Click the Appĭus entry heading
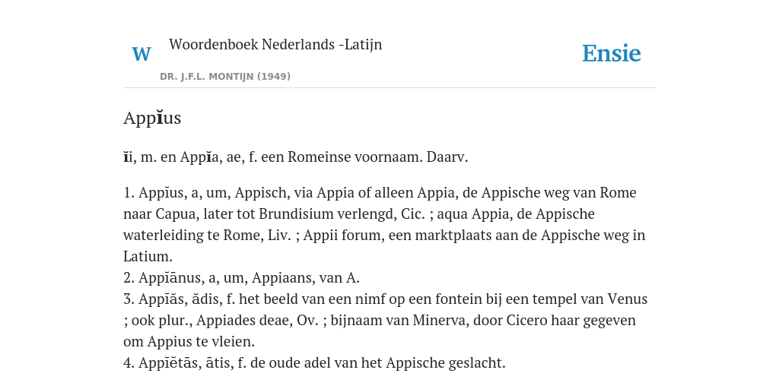 coord(152,118)
